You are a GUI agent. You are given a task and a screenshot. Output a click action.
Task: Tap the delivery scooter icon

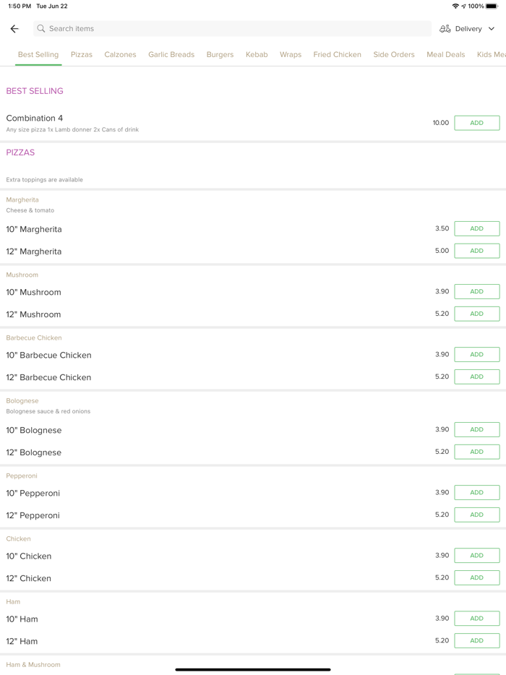pos(445,29)
